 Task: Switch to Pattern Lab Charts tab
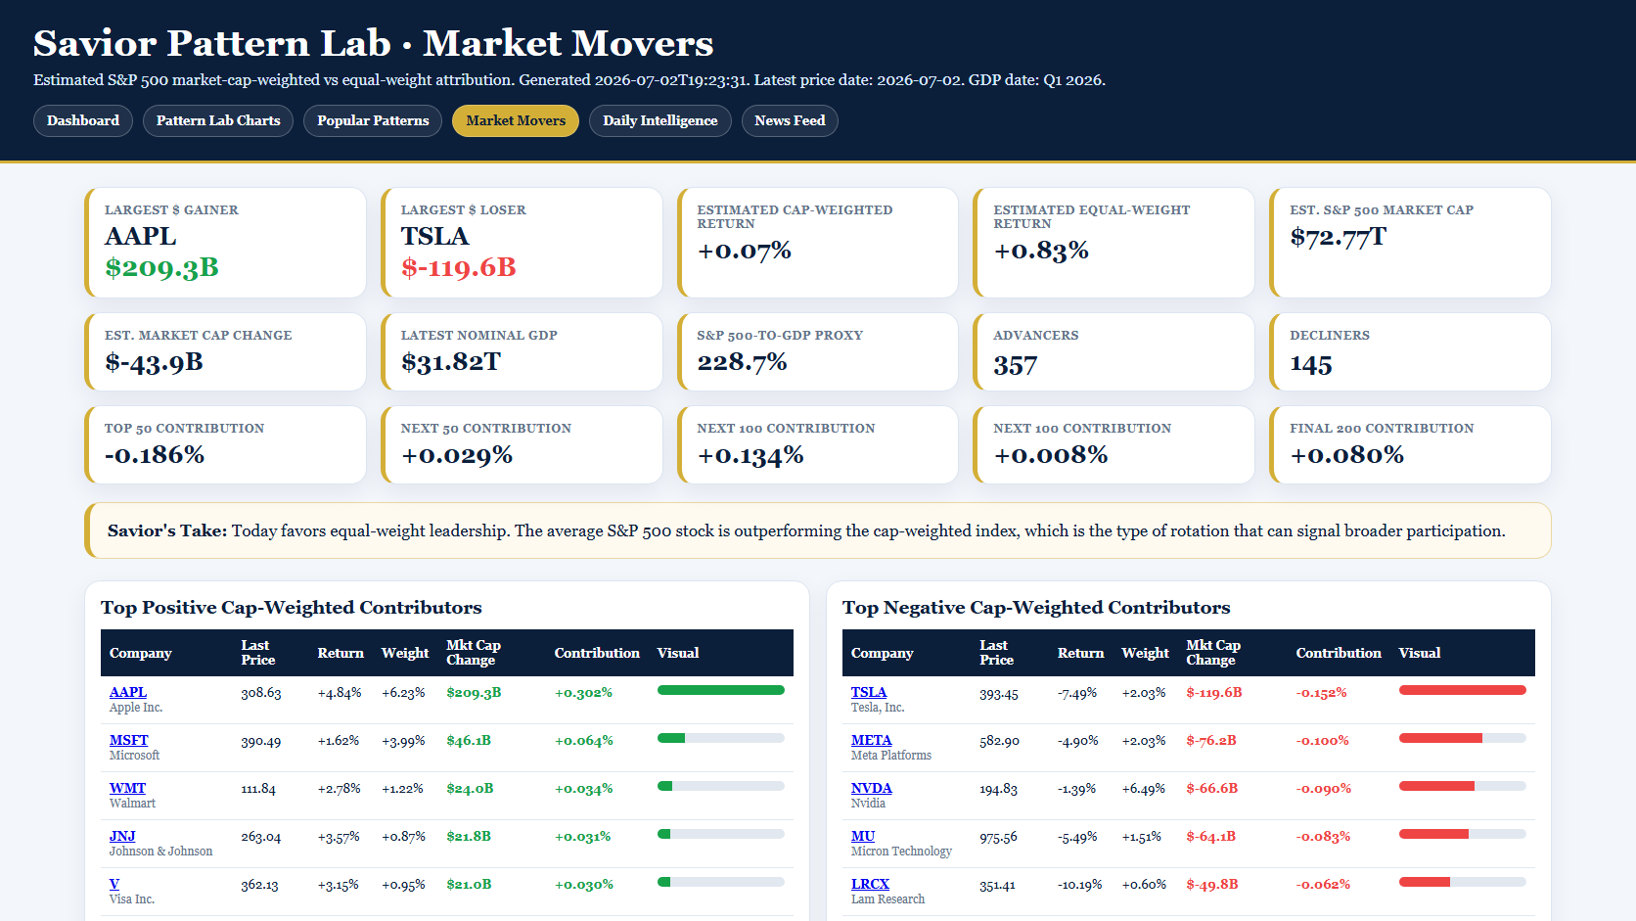(218, 120)
